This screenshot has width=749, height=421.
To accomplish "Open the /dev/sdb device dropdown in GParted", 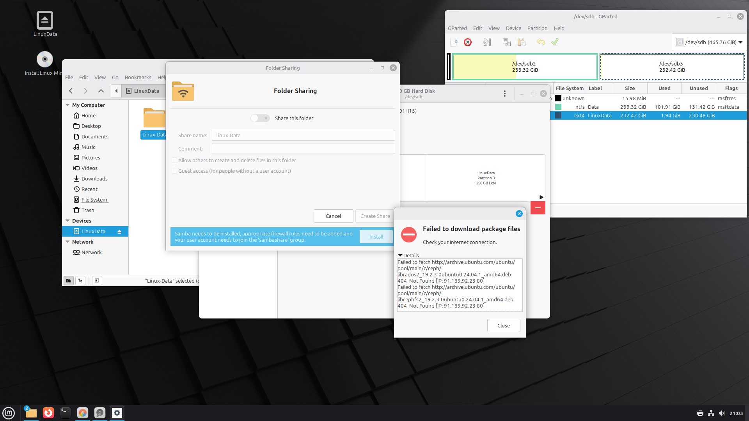I will 709,42.
